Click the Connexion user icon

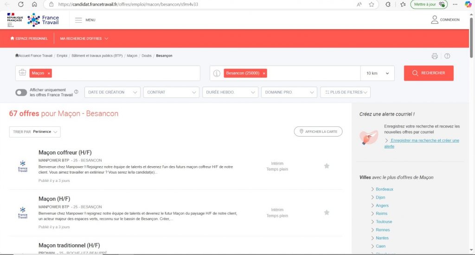tap(435, 19)
